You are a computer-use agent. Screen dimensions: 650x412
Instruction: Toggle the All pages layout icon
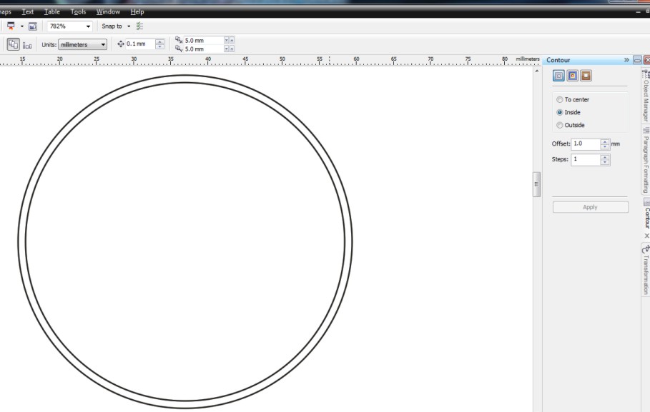pos(27,45)
